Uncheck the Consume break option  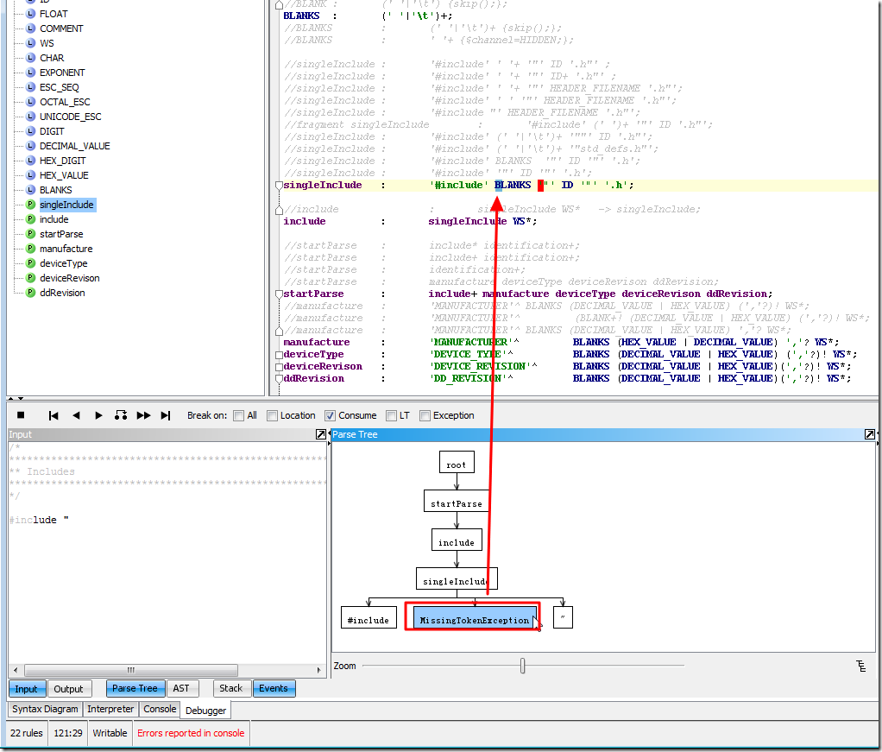pyautogui.click(x=330, y=416)
